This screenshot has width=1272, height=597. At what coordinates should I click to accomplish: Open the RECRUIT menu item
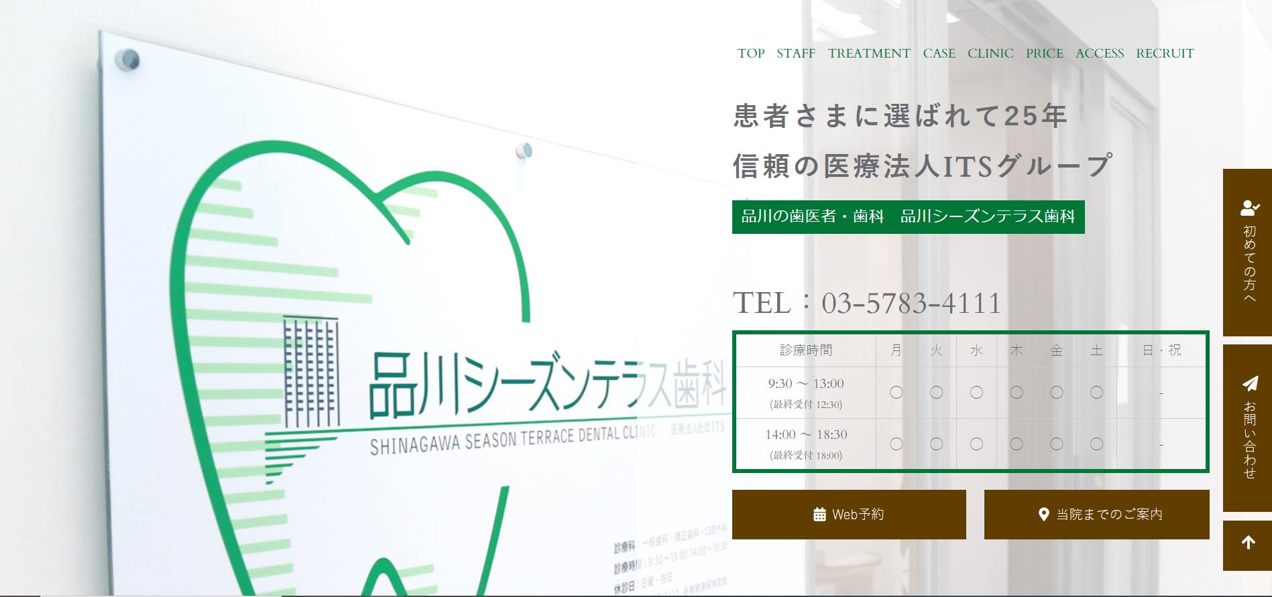1165,54
